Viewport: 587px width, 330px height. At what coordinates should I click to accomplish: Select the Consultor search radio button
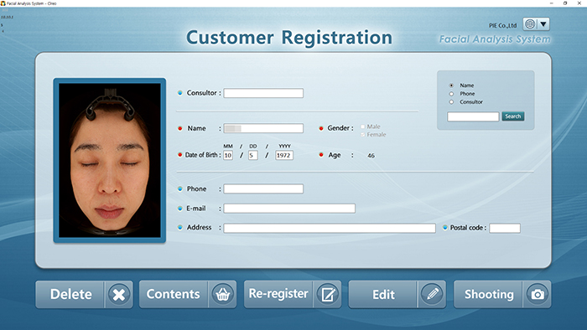tap(451, 102)
